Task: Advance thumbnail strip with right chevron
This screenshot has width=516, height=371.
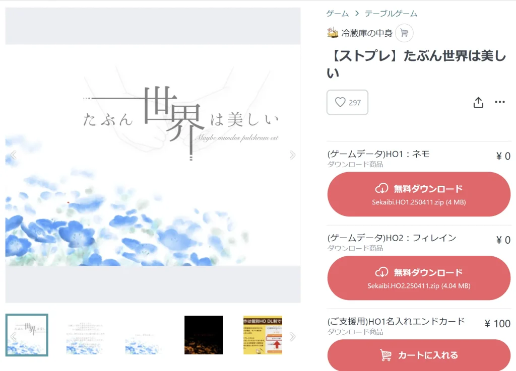Action: (x=292, y=336)
